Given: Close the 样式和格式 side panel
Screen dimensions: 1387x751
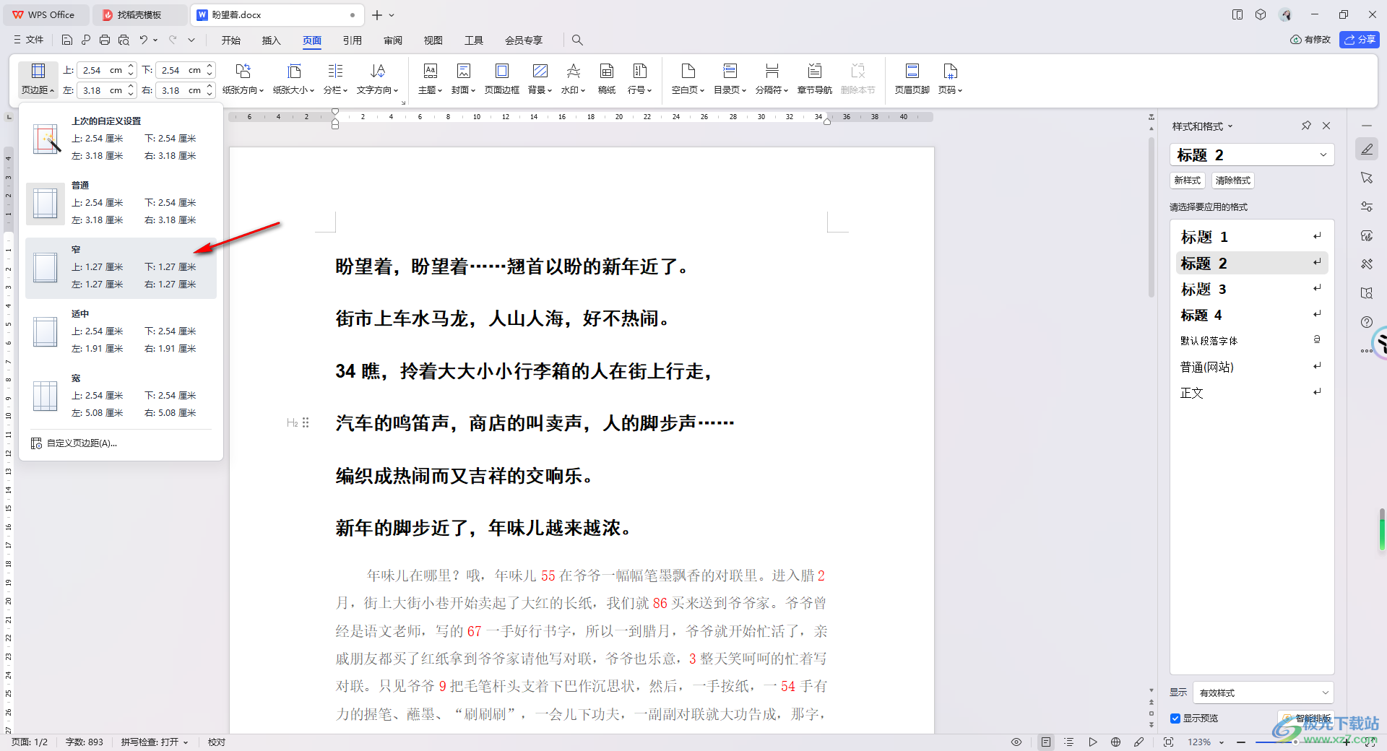Looking at the screenshot, I should [x=1326, y=126].
